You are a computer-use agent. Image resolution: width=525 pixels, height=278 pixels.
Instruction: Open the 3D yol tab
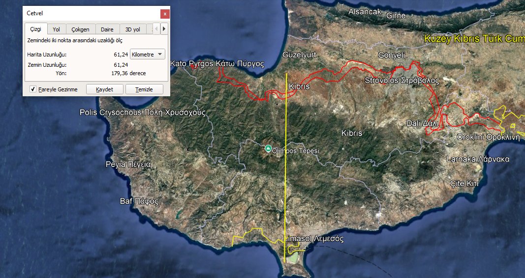pyautogui.click(x=132, y=29)
